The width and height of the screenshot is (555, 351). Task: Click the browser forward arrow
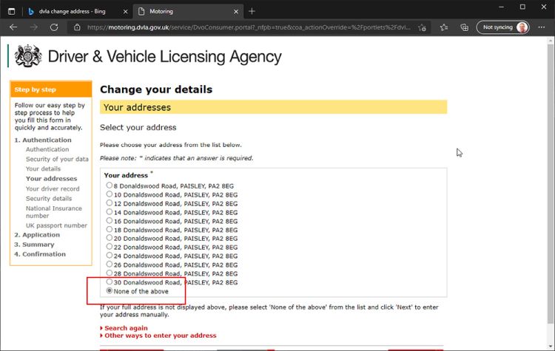tap(33, 27)
